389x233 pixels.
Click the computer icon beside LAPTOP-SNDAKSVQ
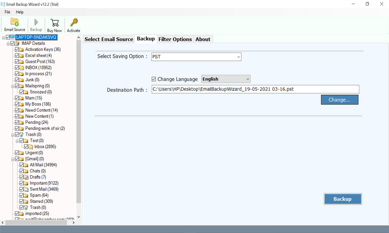coord(12,37)
